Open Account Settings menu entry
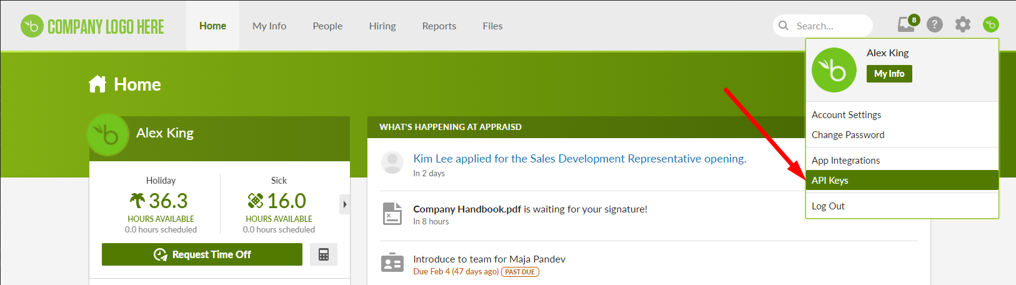 point(902,114)
